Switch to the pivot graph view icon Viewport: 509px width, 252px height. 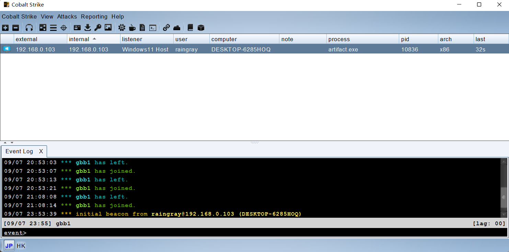point(43,28)
